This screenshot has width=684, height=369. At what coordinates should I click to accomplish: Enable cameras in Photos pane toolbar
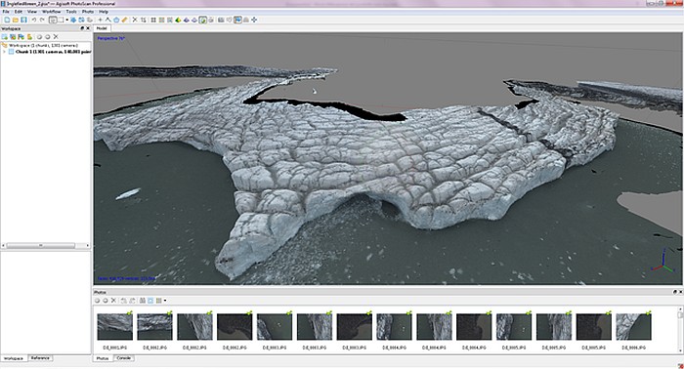tap(97, 301)
